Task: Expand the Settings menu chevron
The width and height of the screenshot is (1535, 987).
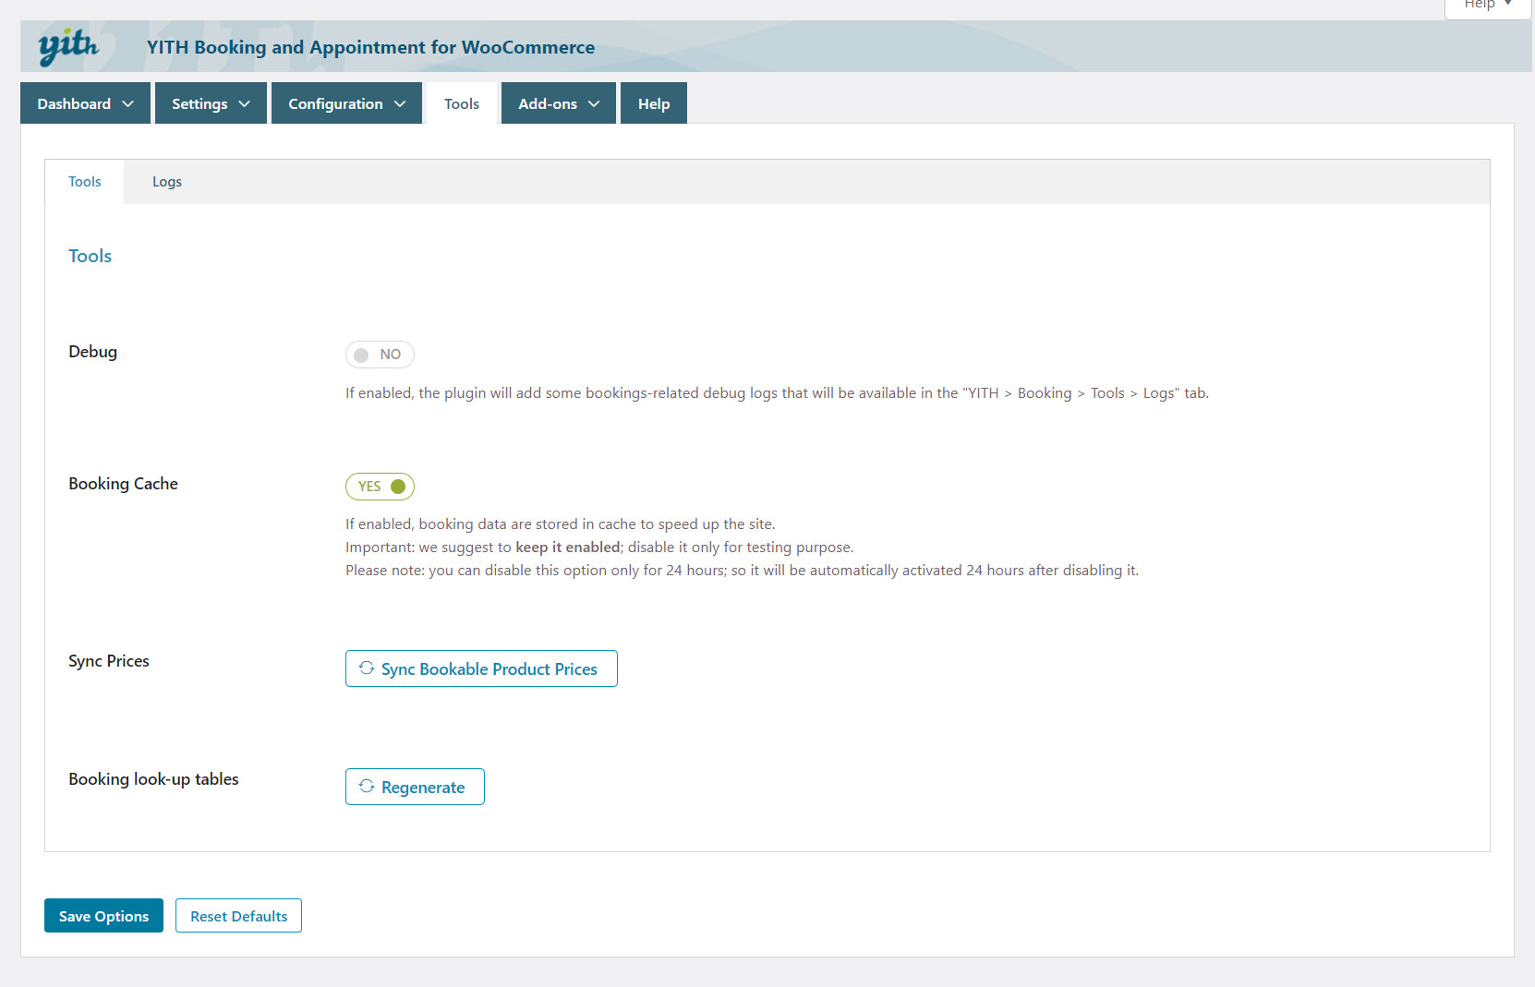Action: point(245,104)
